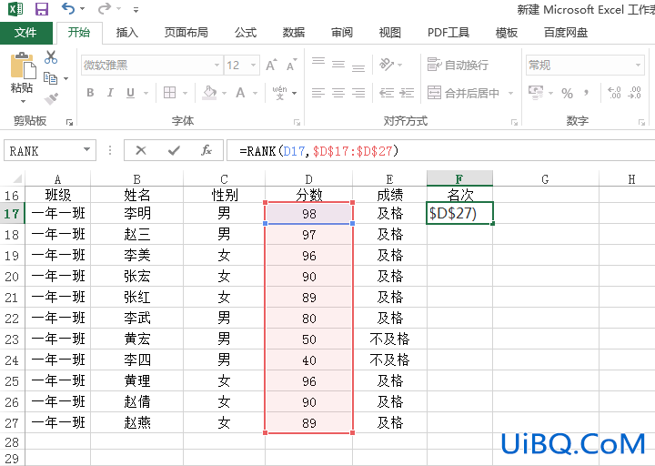Select top vertical alignment

point(318,63)
